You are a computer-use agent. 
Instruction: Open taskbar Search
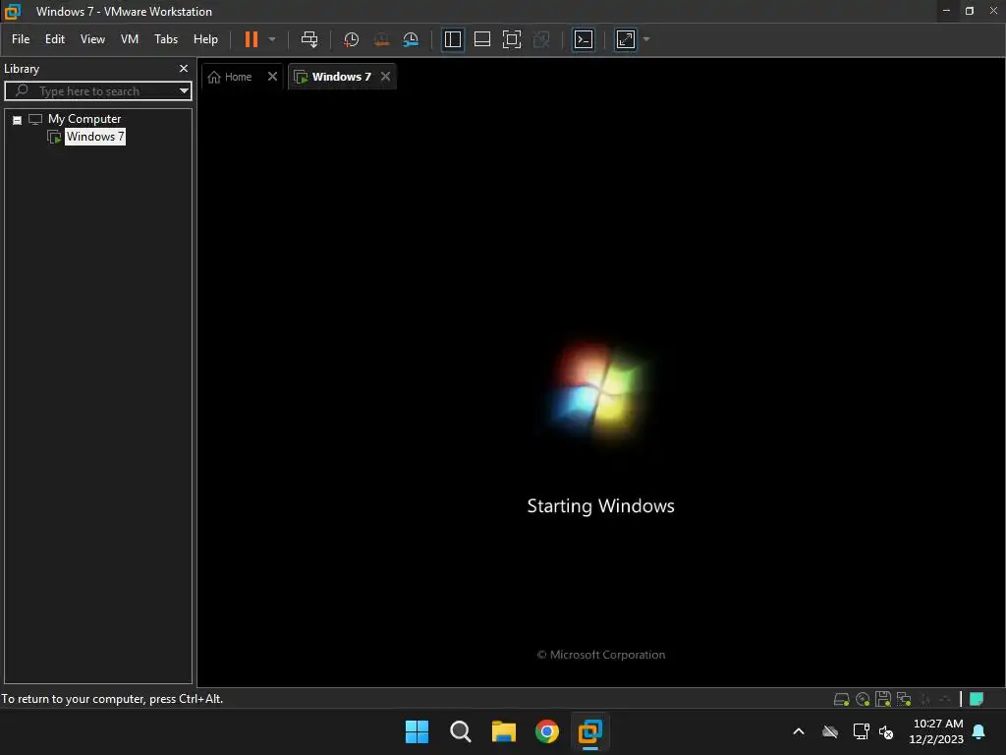tap(460, 731)
